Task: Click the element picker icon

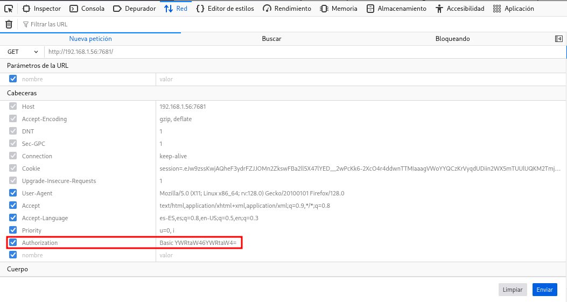Action: click(x=9, y=9)
